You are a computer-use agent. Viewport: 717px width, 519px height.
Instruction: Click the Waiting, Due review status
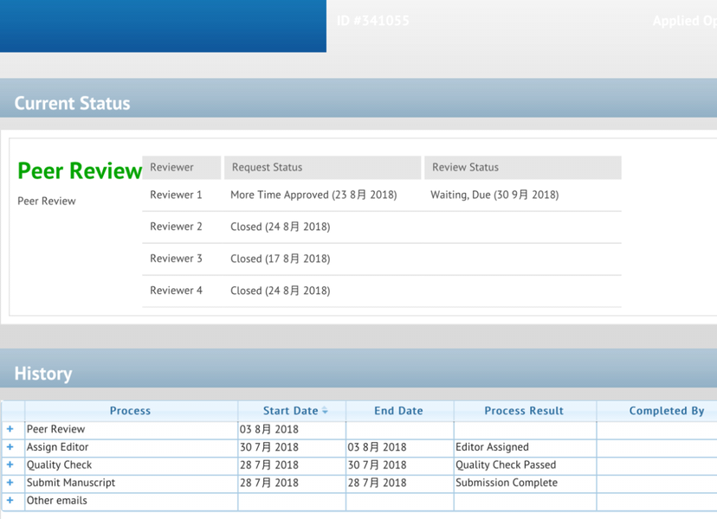pos(494,195)
